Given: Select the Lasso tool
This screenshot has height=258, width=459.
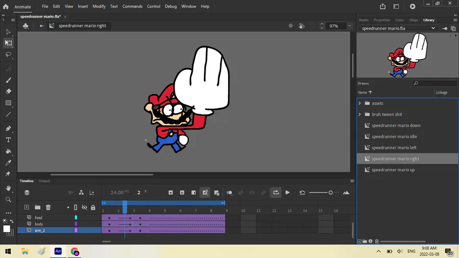Looking at the screenshot, I should 8,55.
